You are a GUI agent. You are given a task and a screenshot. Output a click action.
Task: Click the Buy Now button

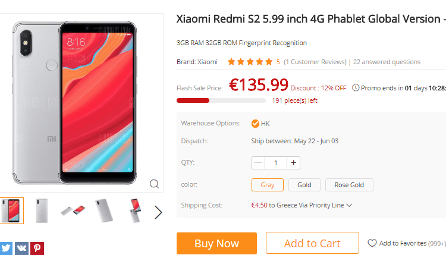click(x=216, y=243)
